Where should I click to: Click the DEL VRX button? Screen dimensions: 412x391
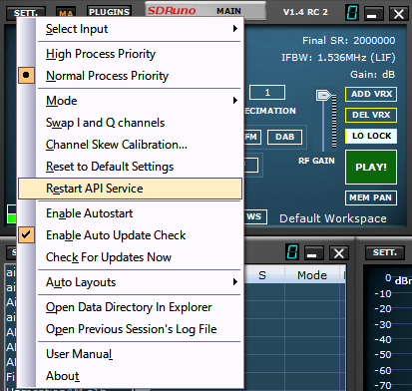click(x=371, y=115)
